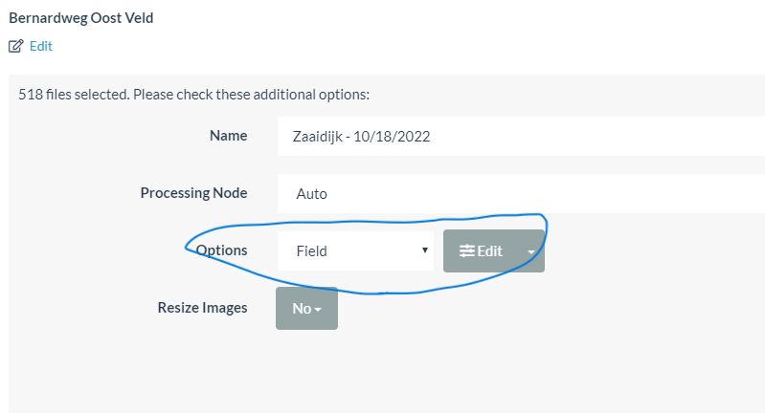Click the Field text in Options select

[x=312, y=251]
